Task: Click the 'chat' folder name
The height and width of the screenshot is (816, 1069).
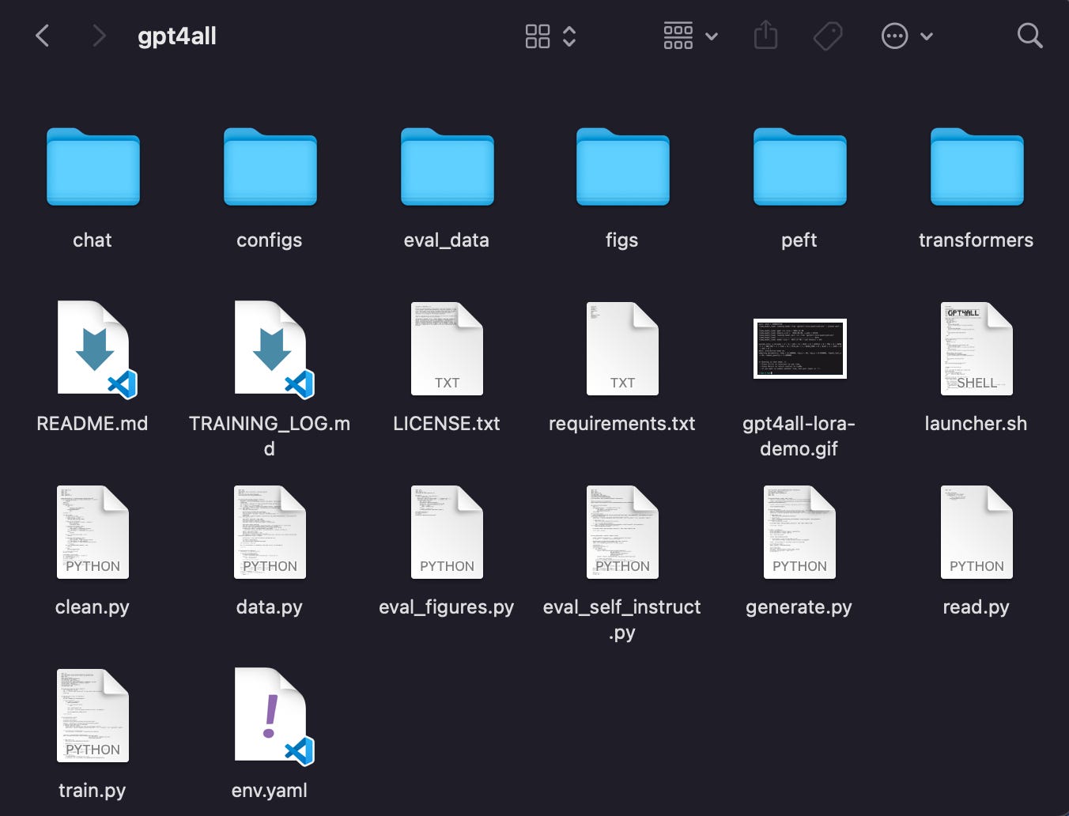Action: pos(93,240)
